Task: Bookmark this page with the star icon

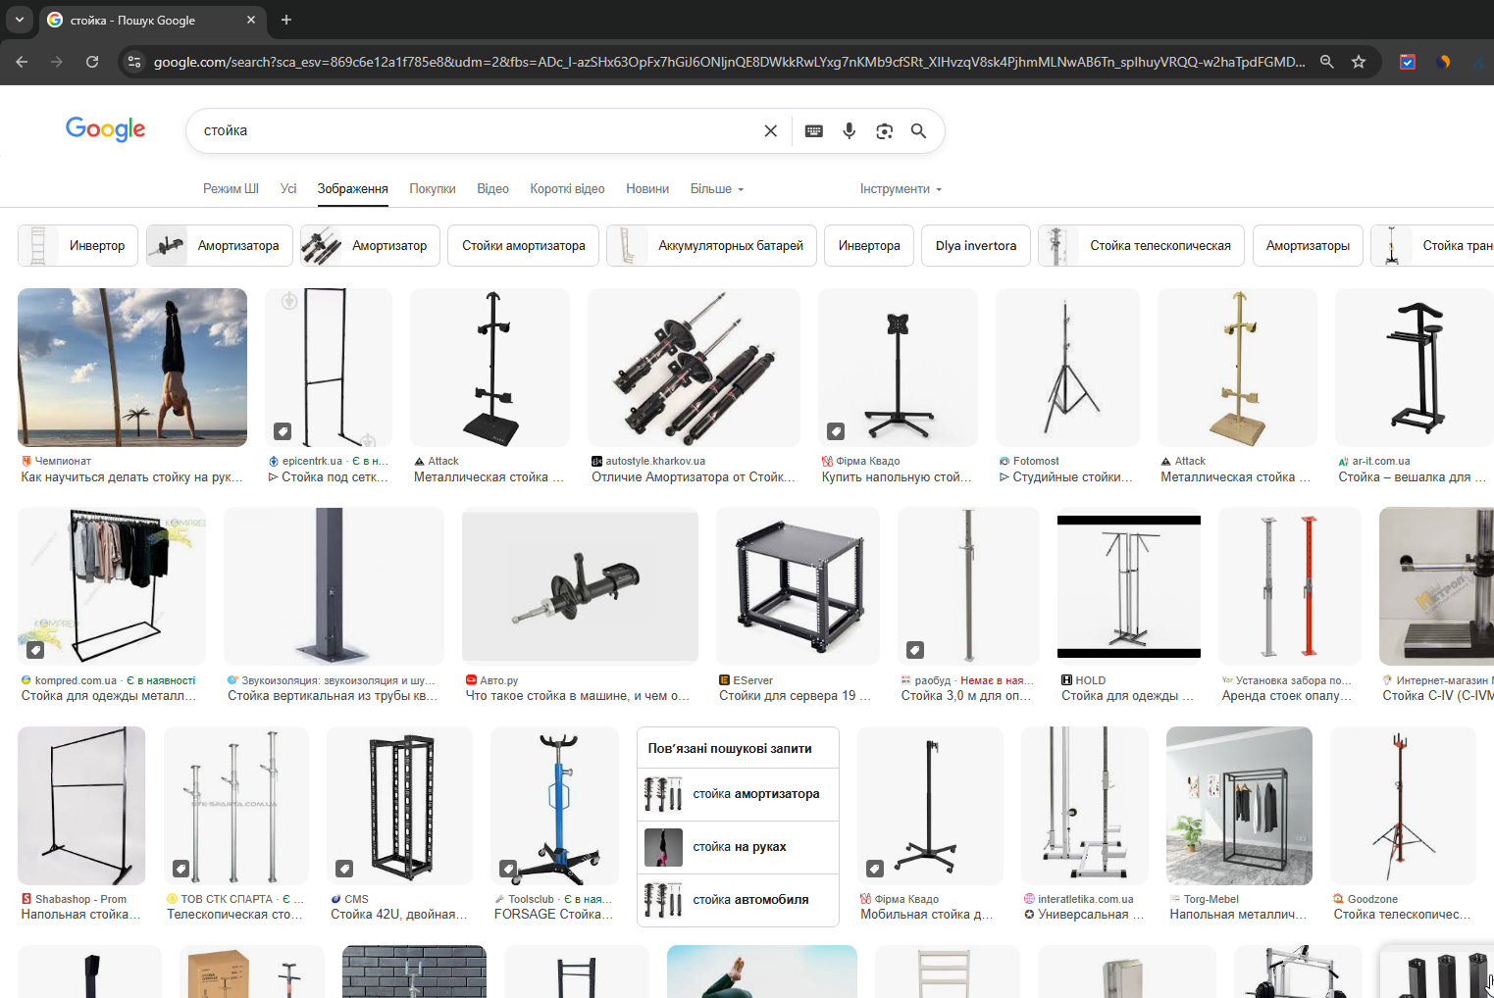Action: (1359, 62)
